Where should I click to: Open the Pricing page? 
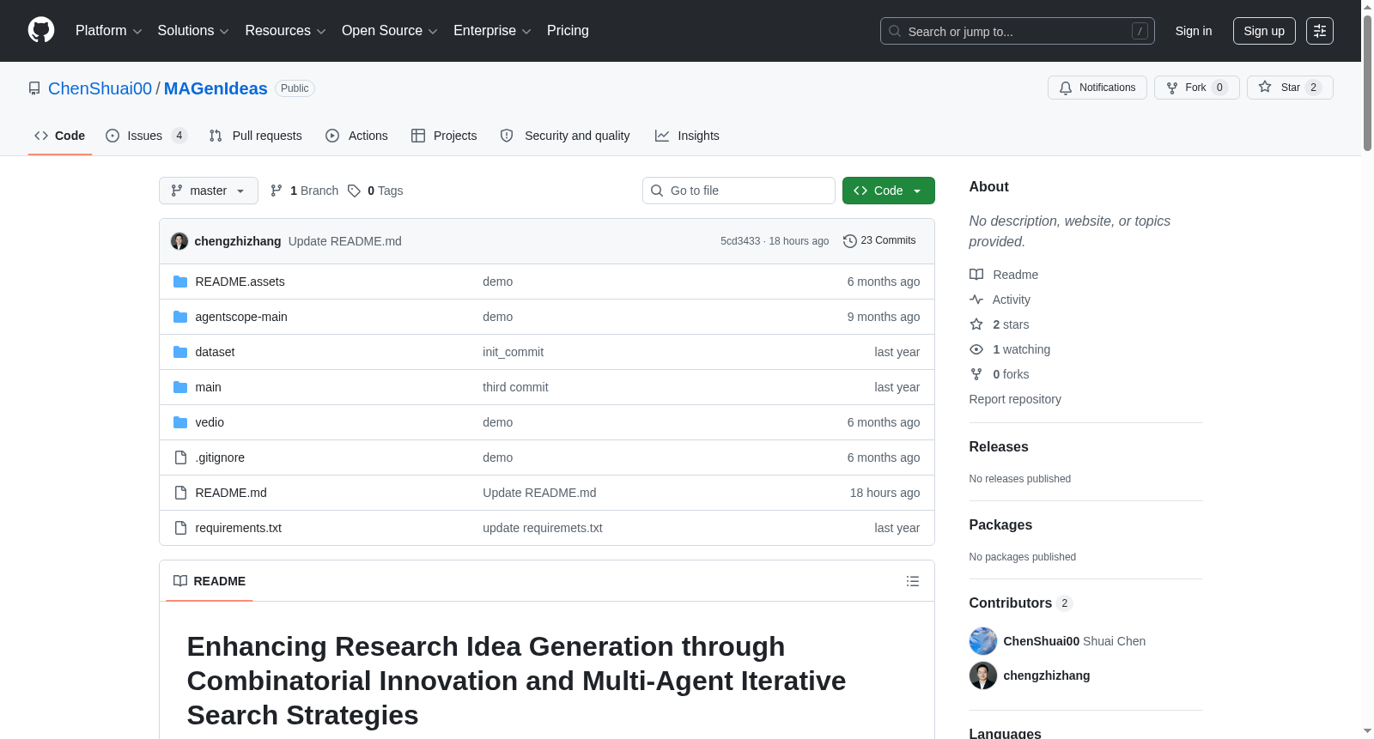click(568, 31)
